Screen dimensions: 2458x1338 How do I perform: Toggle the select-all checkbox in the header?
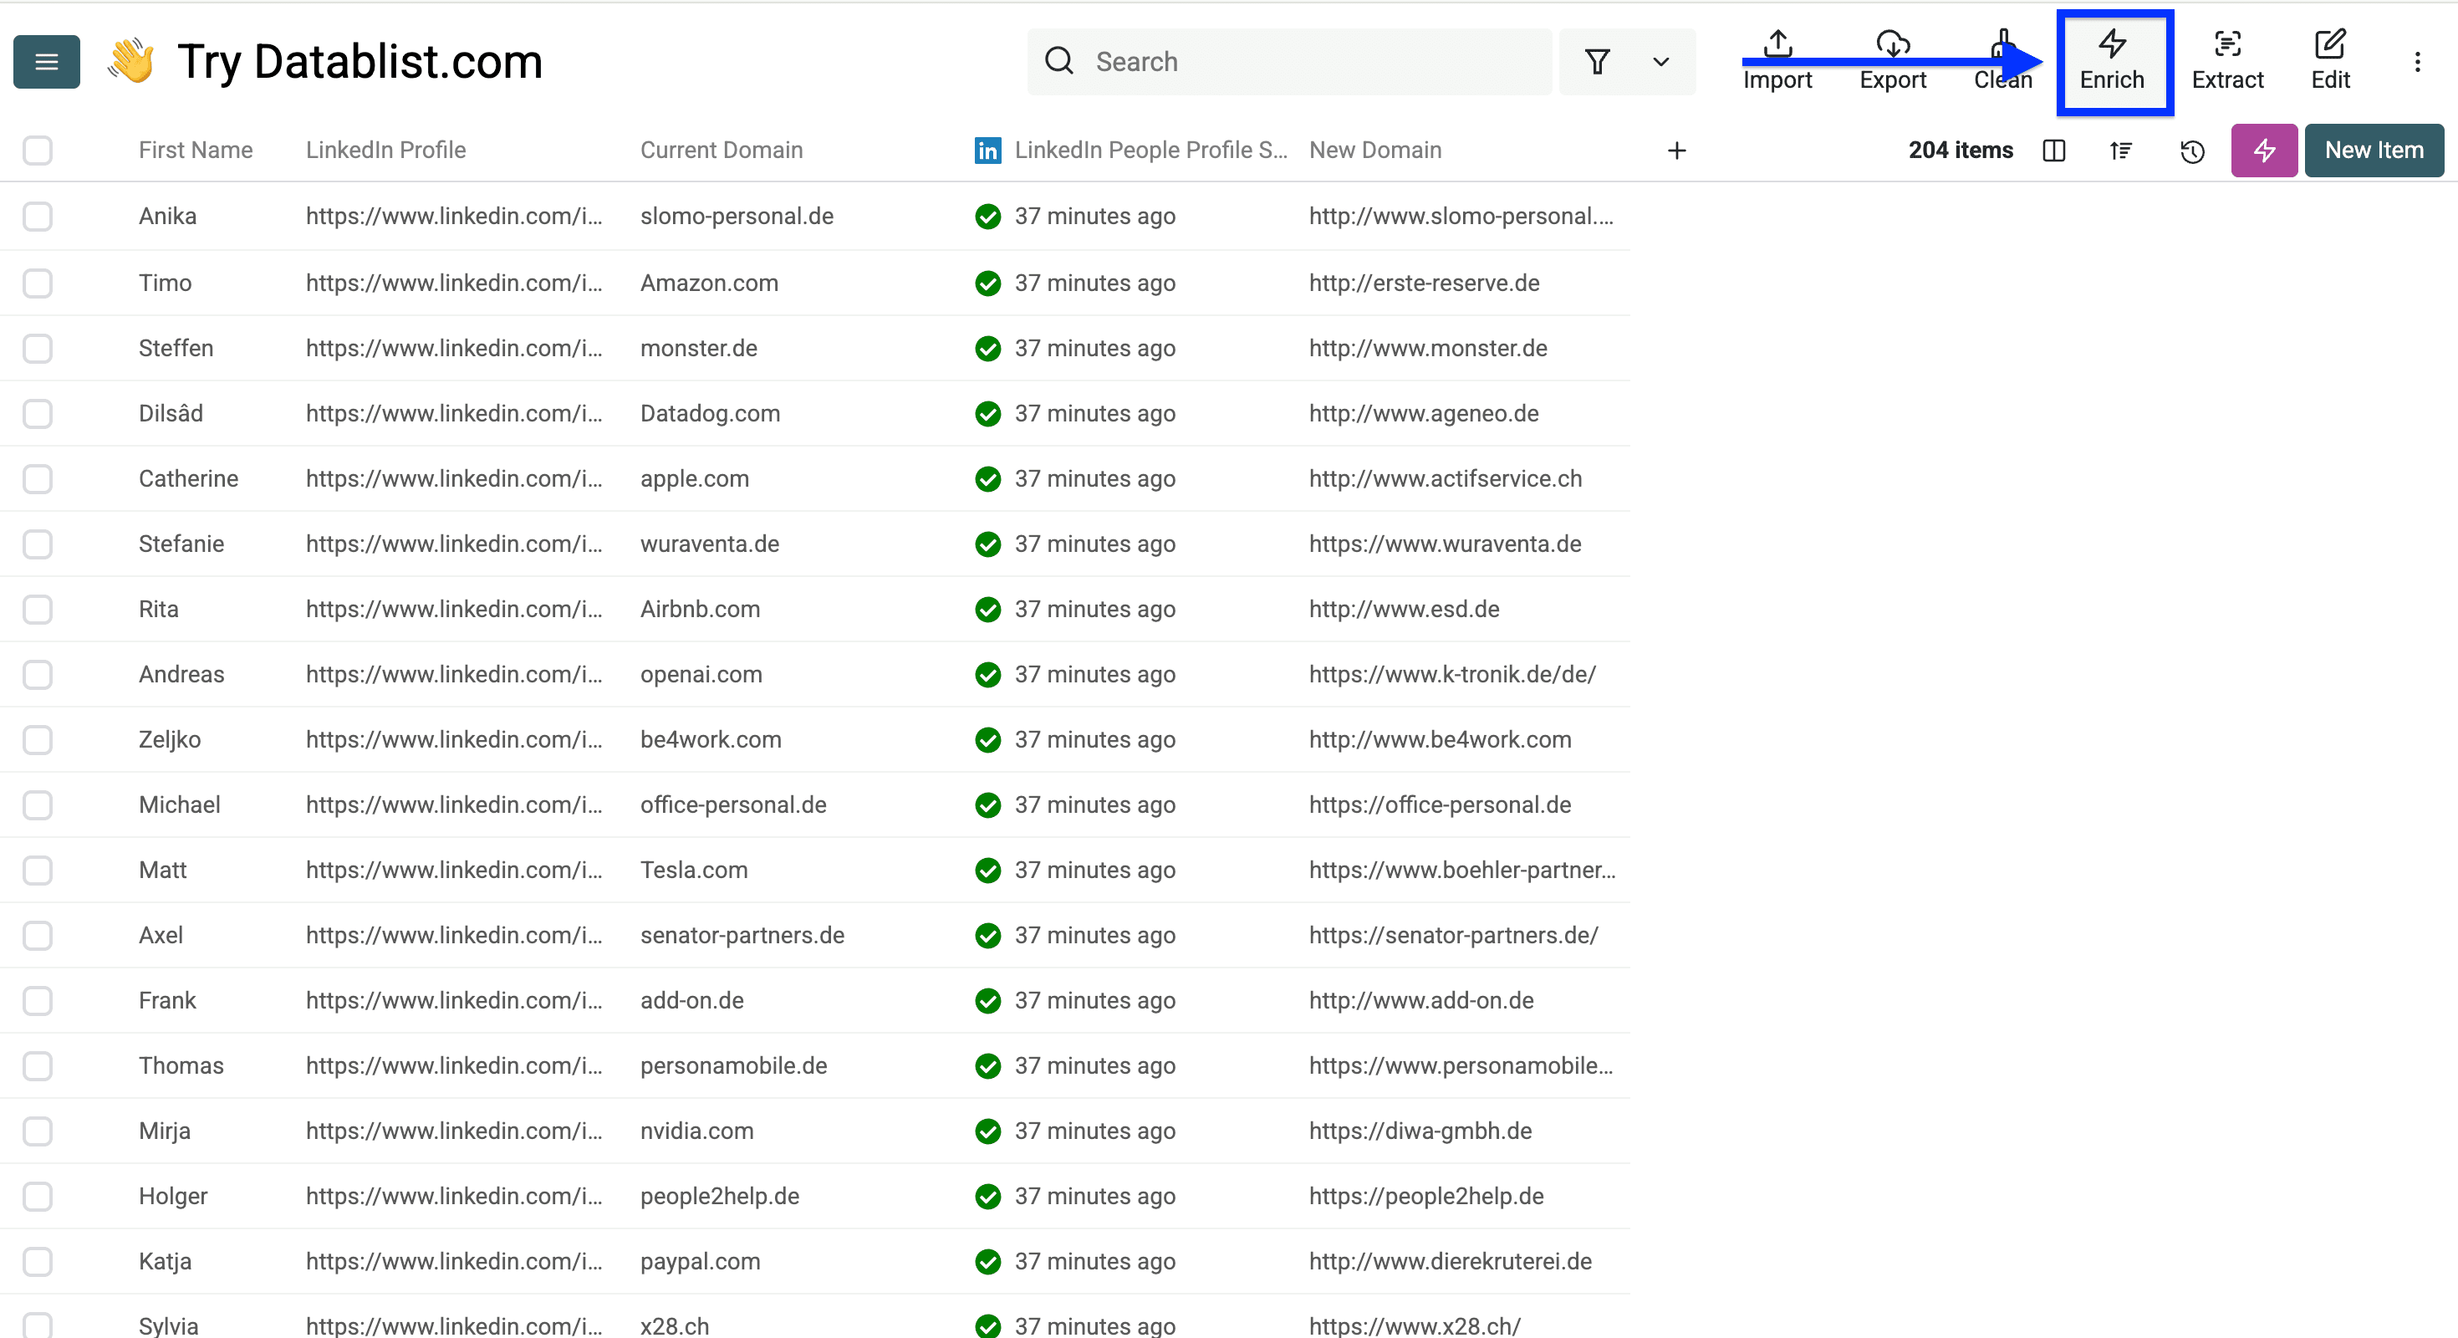38,151
